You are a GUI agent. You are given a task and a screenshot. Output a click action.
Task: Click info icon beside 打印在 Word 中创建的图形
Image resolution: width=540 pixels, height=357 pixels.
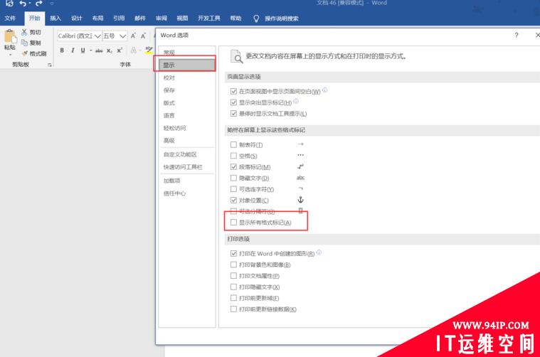tap(319, 252)
